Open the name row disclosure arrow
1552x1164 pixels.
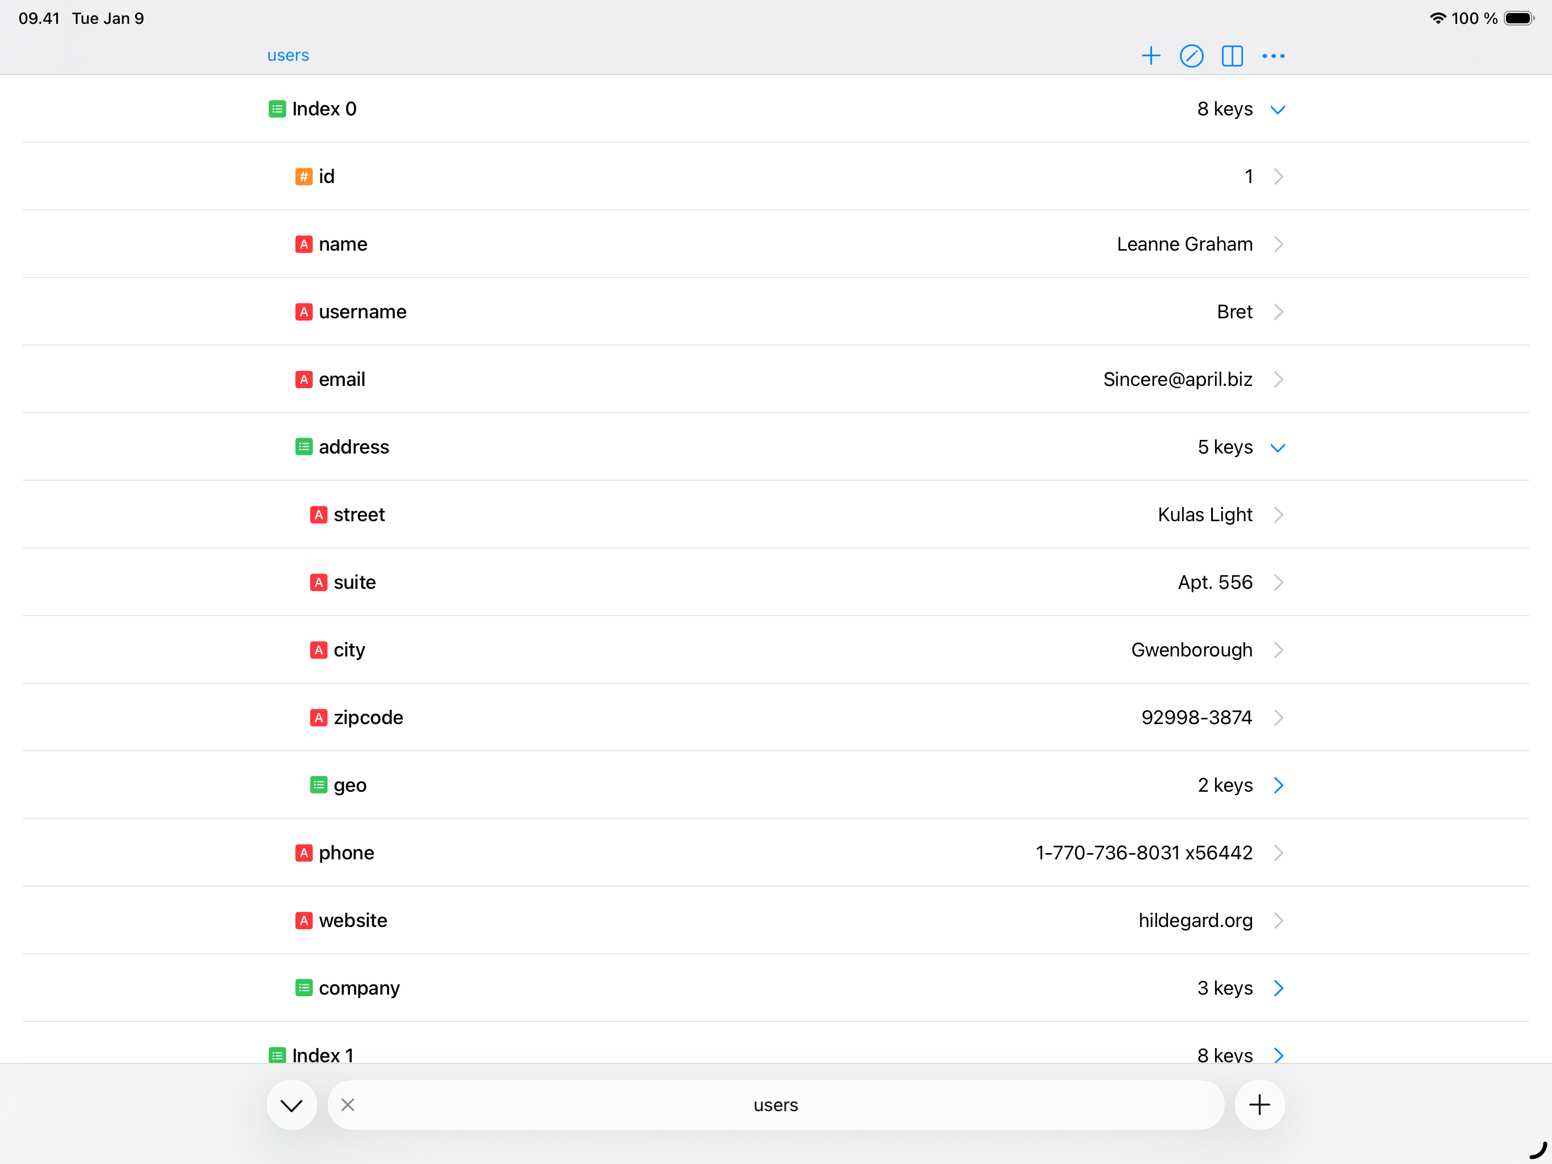coord(1278,244)
